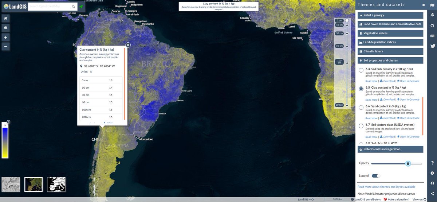This screenshot has width=437, height=202.
Task: Expand the Relief / geology theme
Action: click(x=390, y=15)
